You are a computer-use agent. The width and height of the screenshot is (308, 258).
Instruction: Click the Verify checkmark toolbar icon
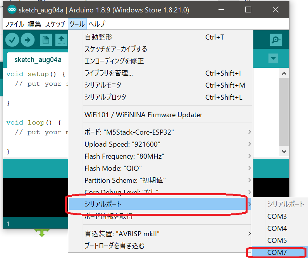click(12, 40)
